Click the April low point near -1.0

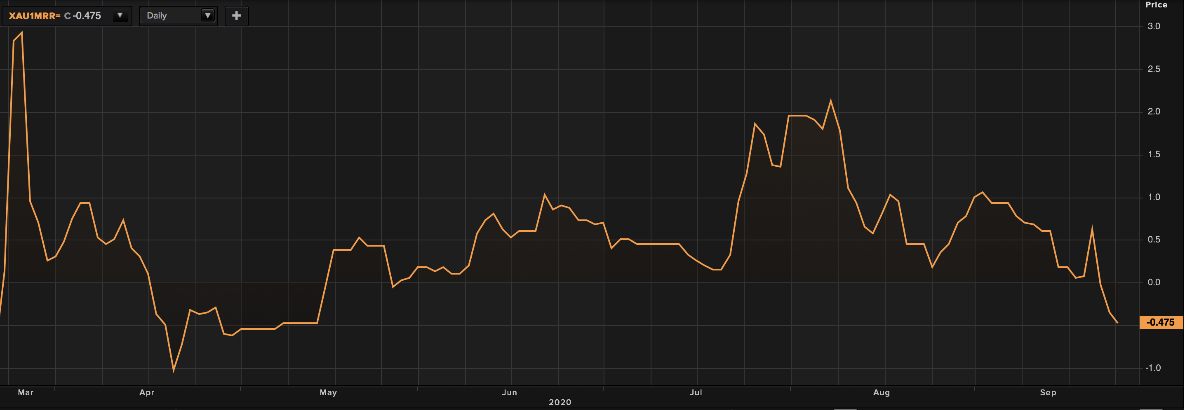(174, 370)
